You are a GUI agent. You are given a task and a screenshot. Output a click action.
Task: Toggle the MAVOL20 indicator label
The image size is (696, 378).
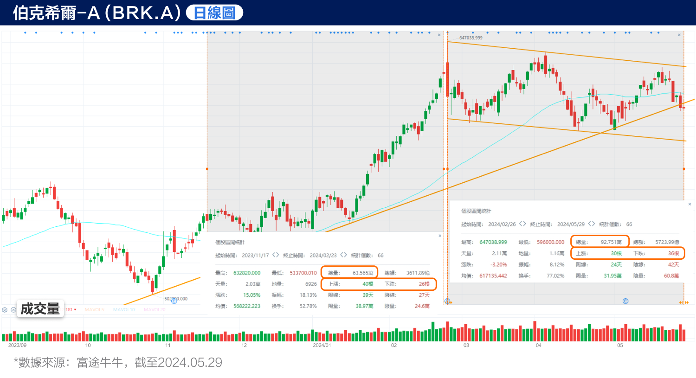click(x=155, y=310)
